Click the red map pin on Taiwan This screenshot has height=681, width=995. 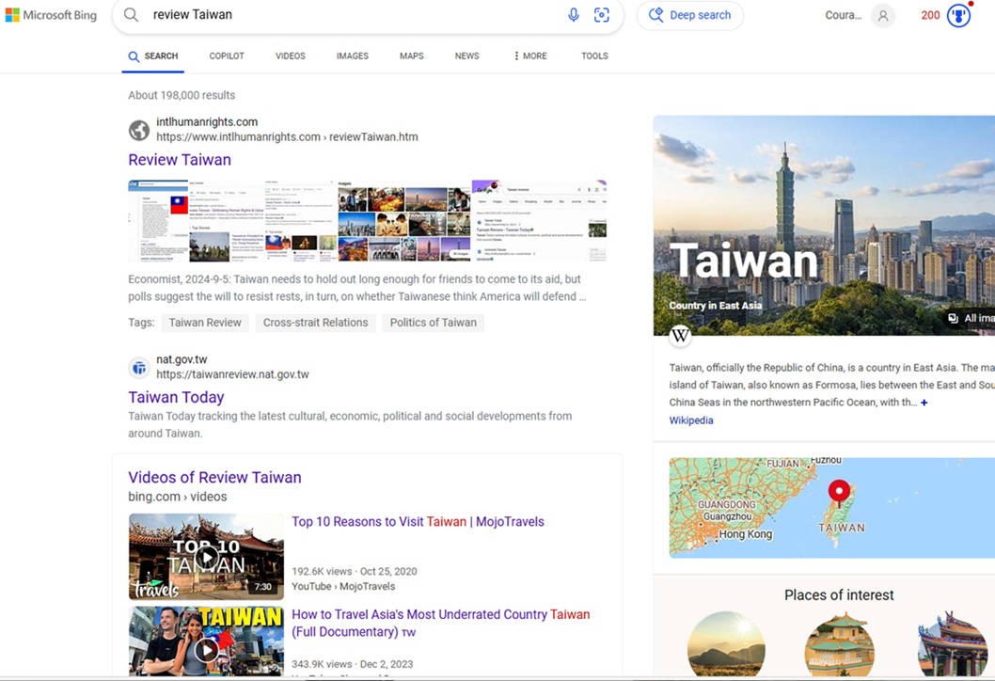839,492
